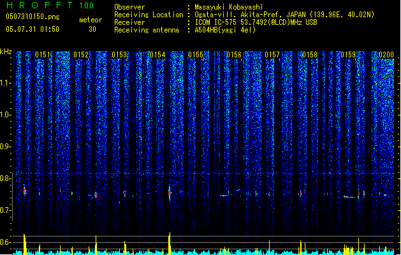Click the 0153 time marker

[x=119, y=55]
